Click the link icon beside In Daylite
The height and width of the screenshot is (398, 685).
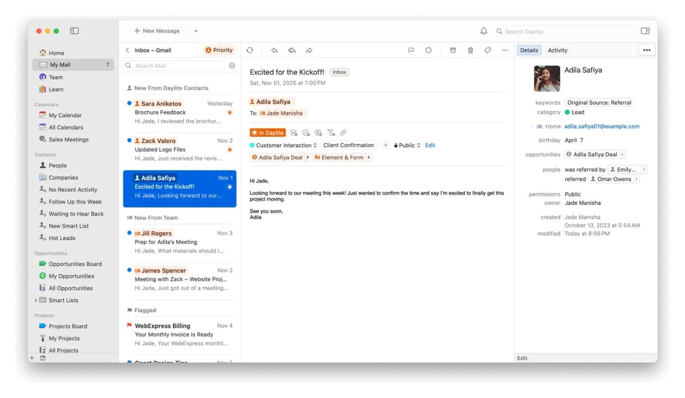click(x=343, y=133)
